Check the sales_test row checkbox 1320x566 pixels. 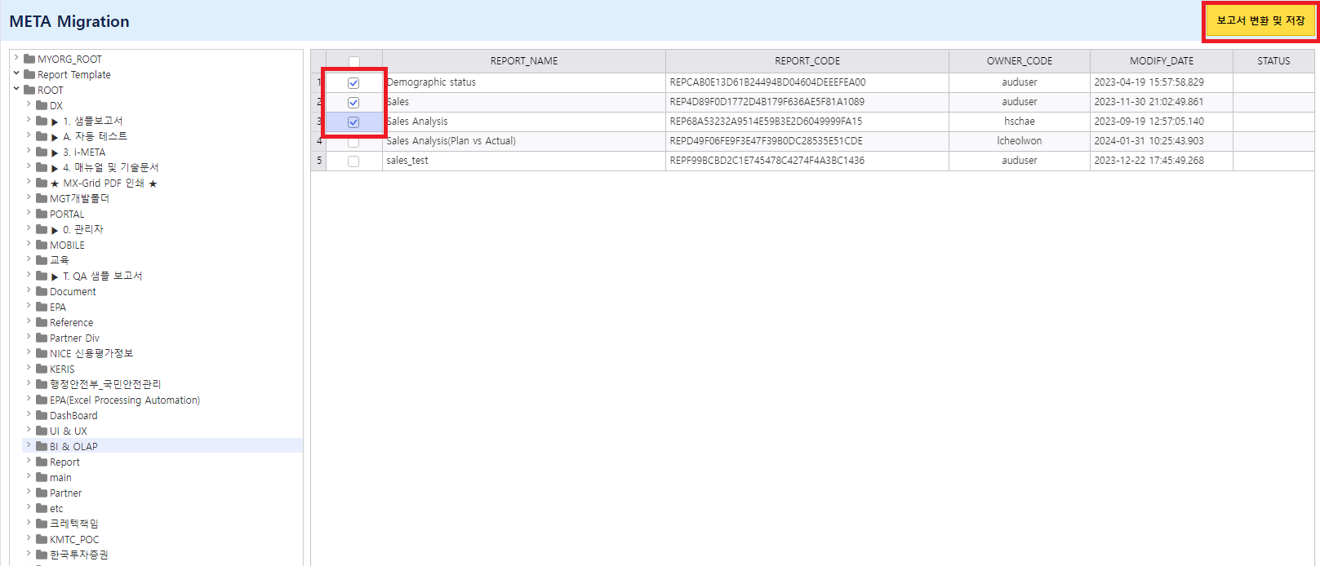353,161
